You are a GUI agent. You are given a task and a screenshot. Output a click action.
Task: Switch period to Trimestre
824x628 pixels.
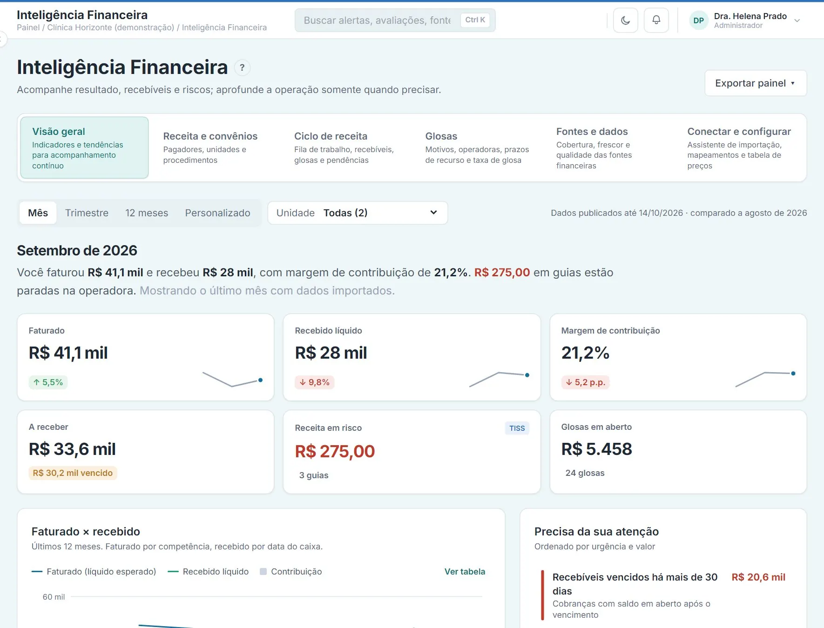pyautogui.click(x=87, y=213)
